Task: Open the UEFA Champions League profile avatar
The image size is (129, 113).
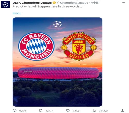Action: pos(5,4)
